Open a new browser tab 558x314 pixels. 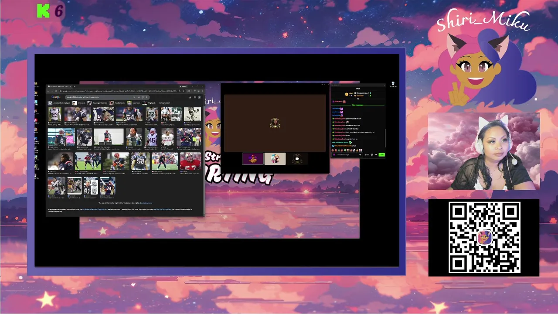pos(75,86)
